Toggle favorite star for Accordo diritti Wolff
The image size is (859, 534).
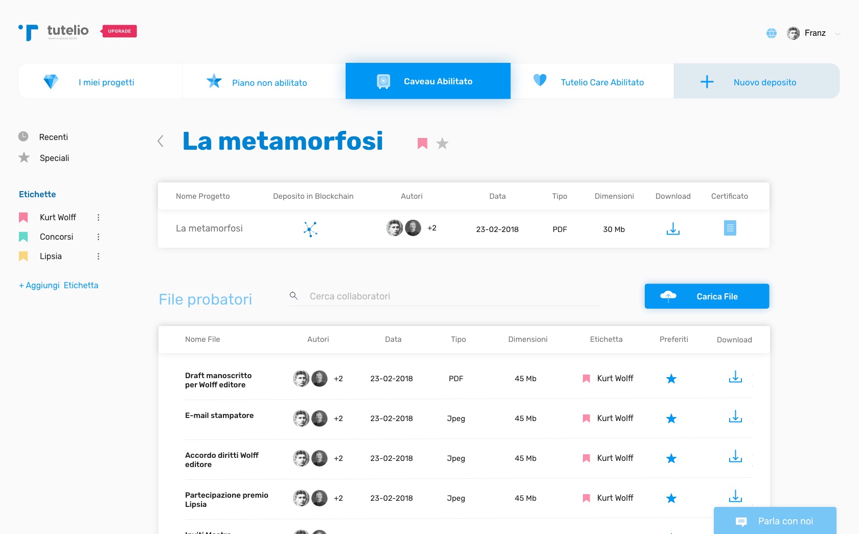point(671,458)
